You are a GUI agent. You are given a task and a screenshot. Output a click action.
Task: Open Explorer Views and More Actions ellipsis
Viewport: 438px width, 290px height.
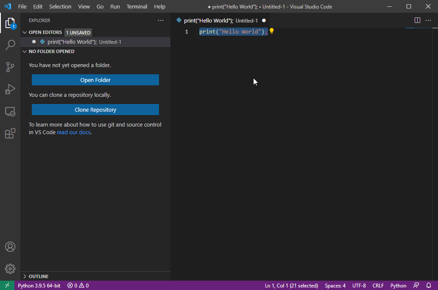(161, 20)
